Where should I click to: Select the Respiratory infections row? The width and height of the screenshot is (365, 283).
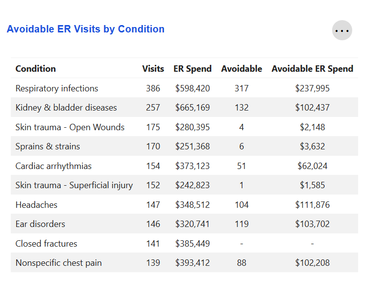click(x=57, y=88)
